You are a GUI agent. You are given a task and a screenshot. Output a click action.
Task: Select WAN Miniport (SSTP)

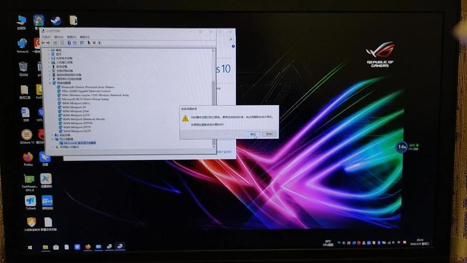pyautogui.click(x=75, y=131)
